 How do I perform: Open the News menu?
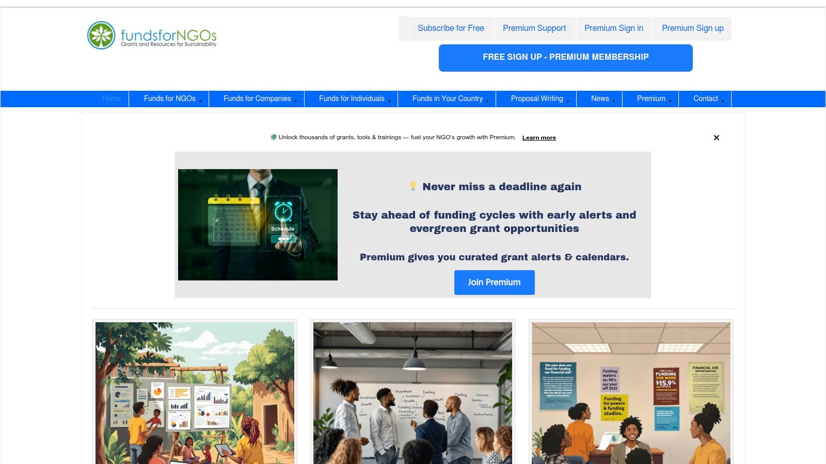[x=600, y=99]
